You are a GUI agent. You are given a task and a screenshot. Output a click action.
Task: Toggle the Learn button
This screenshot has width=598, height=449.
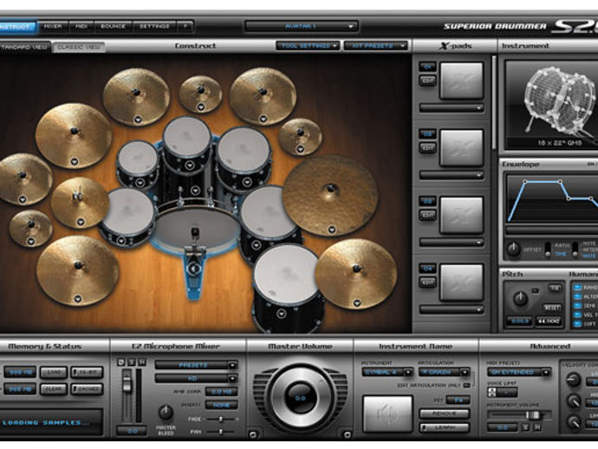tap(445, 427)
